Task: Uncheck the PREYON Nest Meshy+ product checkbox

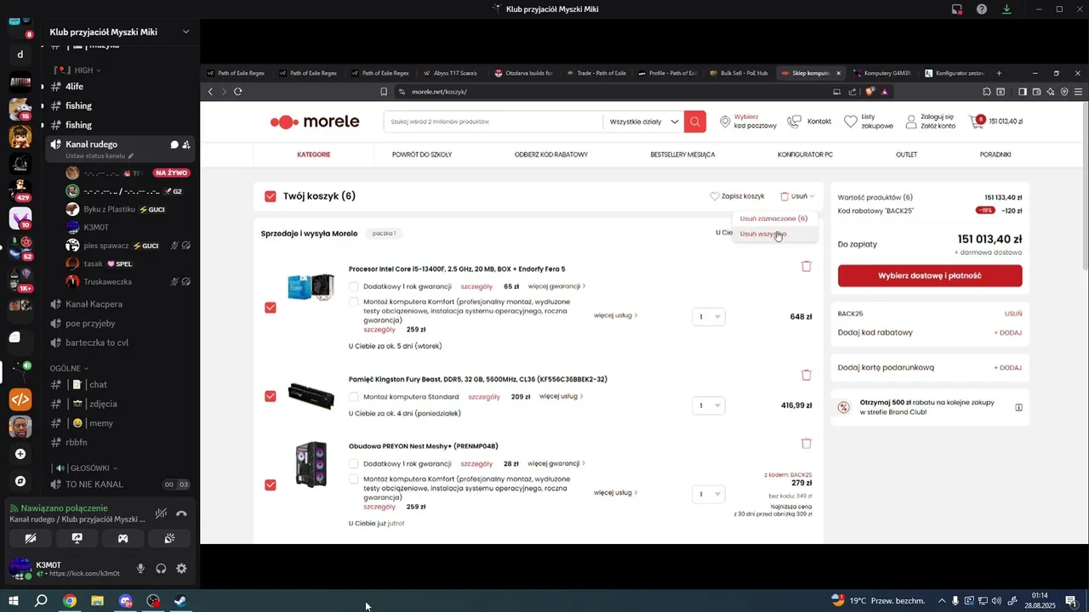Action: (x=271, y=484)
